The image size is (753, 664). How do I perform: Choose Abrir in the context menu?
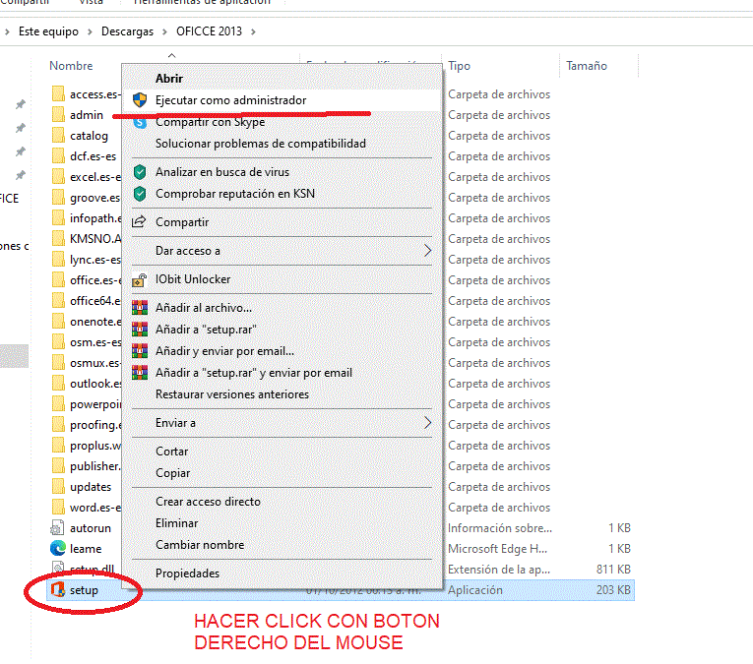pos(169,78)
